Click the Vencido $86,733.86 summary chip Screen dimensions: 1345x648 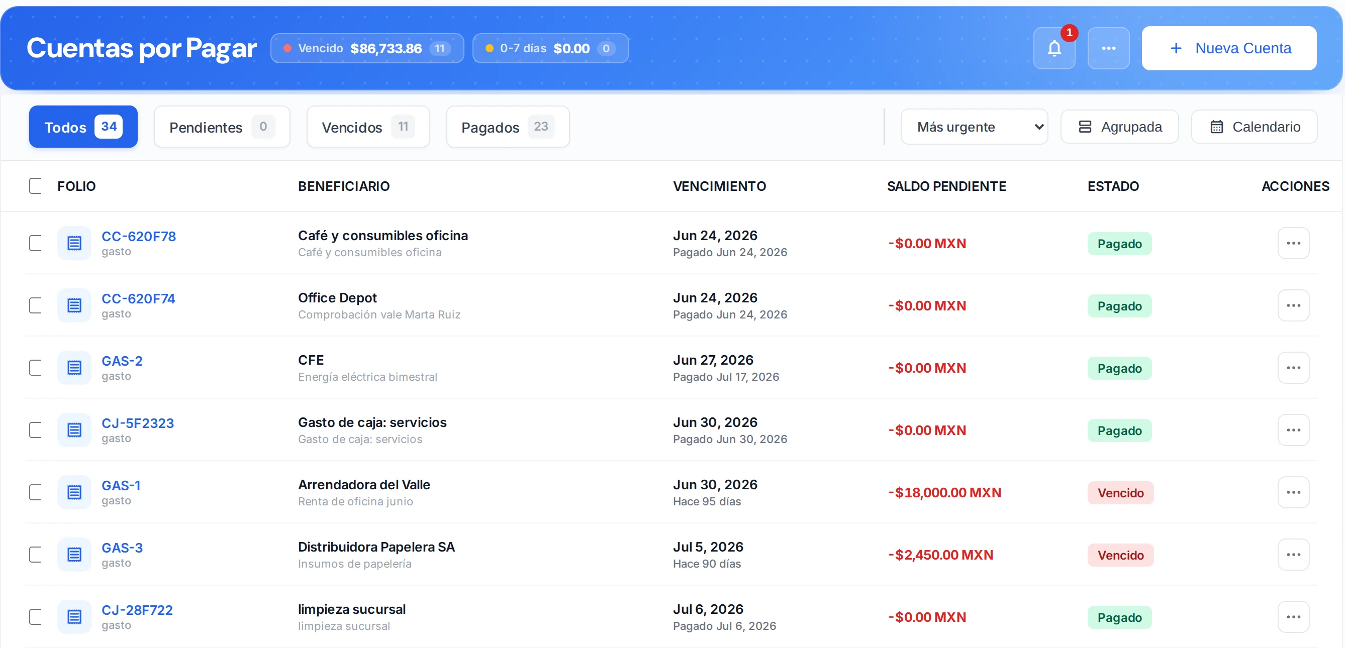[x=367, y=49]
